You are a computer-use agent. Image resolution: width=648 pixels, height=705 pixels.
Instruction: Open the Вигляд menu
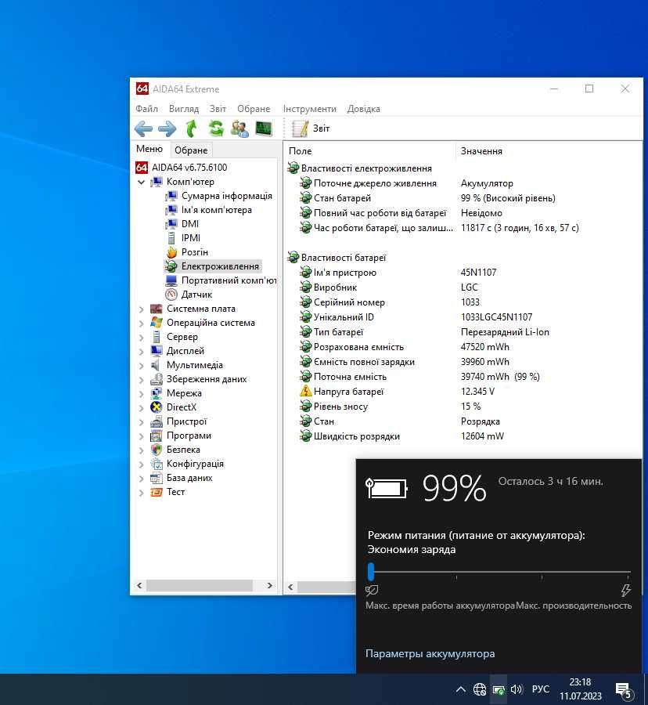184,109
